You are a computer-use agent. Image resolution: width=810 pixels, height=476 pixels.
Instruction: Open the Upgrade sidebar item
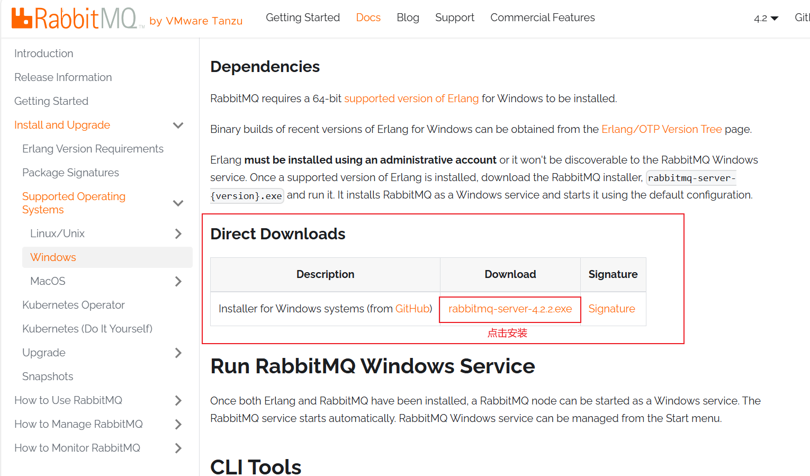pos(44,353)
